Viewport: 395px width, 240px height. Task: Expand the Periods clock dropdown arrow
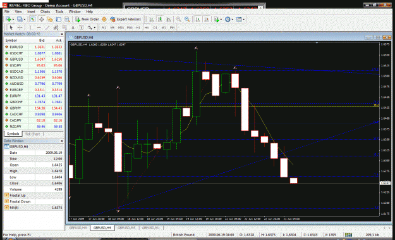coord(233,20)
